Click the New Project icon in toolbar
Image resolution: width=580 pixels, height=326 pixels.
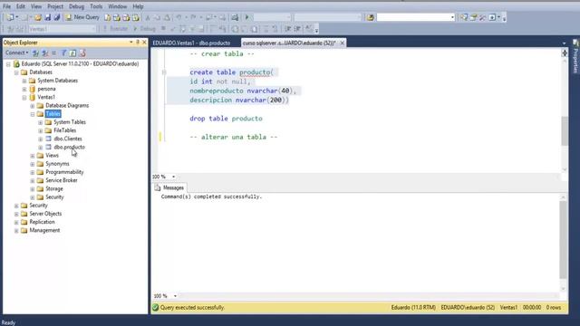click(10, 17)
